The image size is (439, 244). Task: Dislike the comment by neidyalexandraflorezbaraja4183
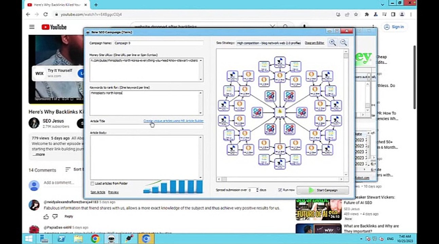[x=55, y=217]
